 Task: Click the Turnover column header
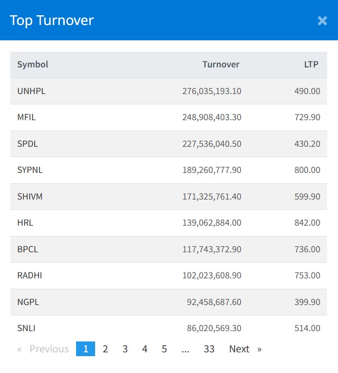click(221, 65)
